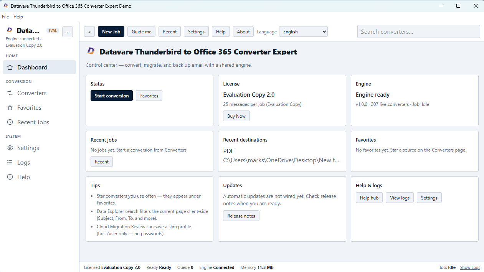The image size is (484, 272).
Task: Click the Job: Idle status entry
Action: (448, 267)
